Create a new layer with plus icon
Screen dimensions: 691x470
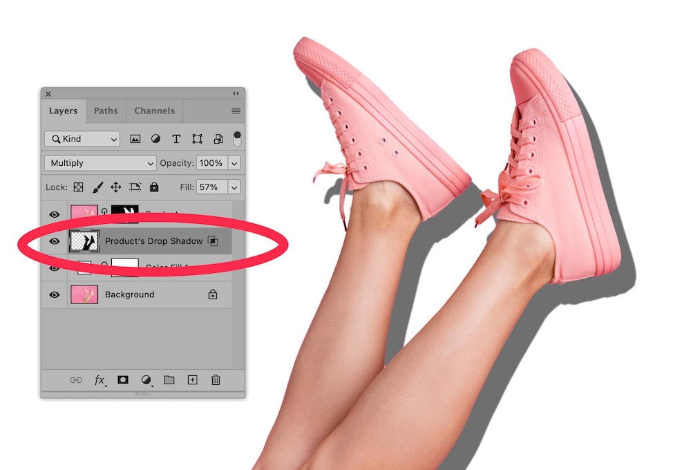193,380
